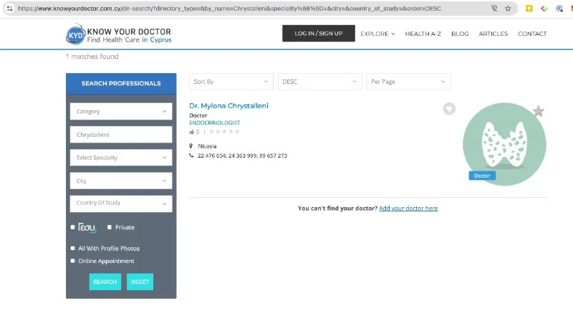
Task: Click the name field containing Chrystalleni
Action: coord(121,135)
